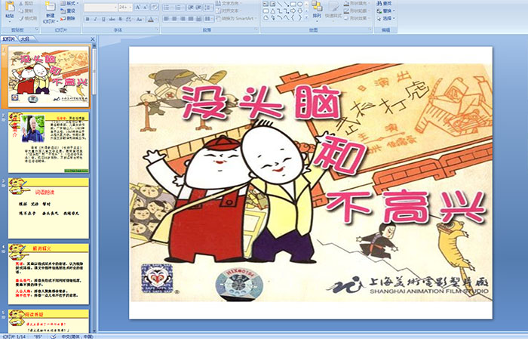Toggle justify text alignment
Image resolution: width=528 pixels, height=339 pixels.
(x=191, y=19)
